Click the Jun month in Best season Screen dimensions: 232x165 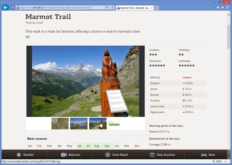80,146
